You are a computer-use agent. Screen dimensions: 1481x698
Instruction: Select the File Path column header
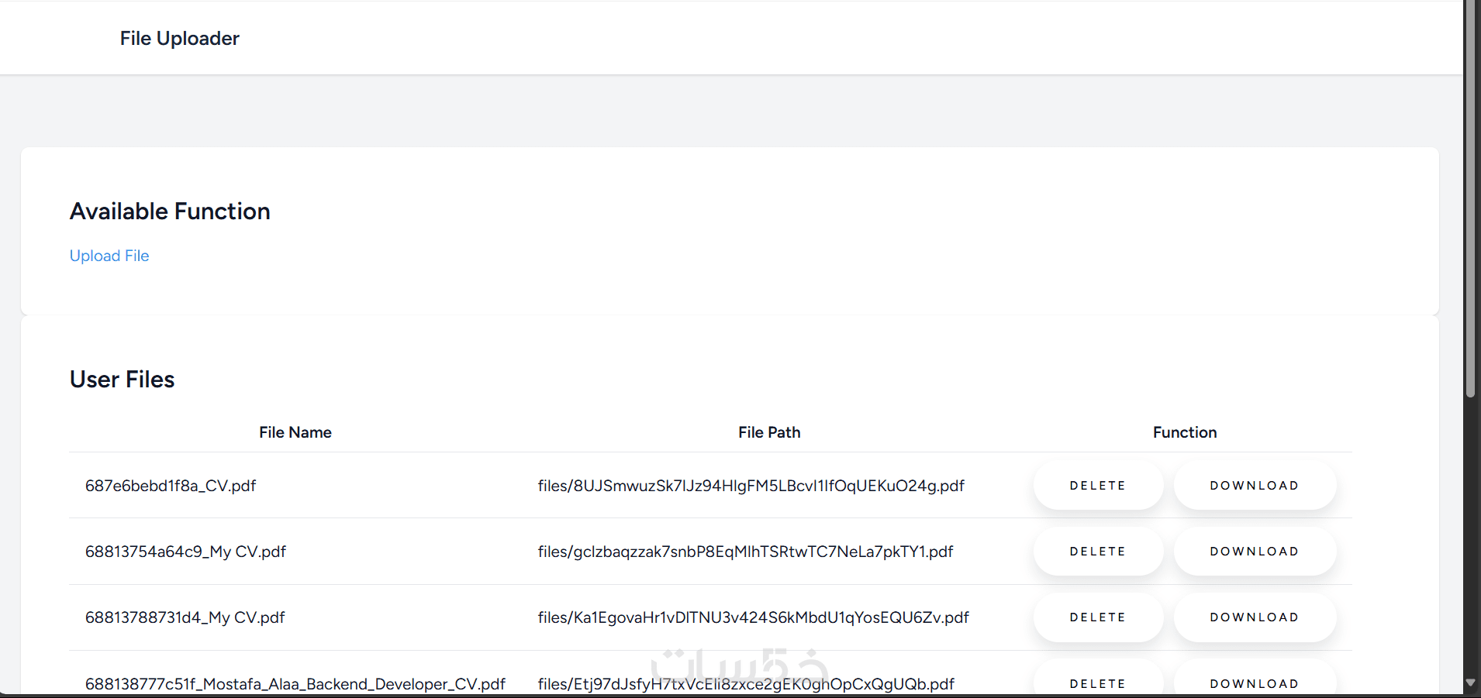coord(769,432)
